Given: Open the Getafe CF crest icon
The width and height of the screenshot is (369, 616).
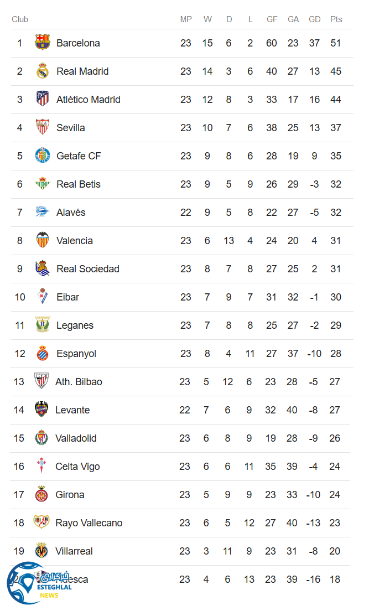Looking at the screenshot, I should [43, 156].
